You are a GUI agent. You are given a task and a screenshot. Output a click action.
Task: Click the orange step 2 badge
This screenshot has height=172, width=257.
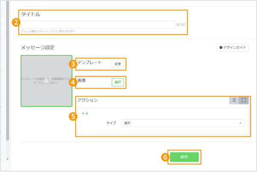pos(16,22)
